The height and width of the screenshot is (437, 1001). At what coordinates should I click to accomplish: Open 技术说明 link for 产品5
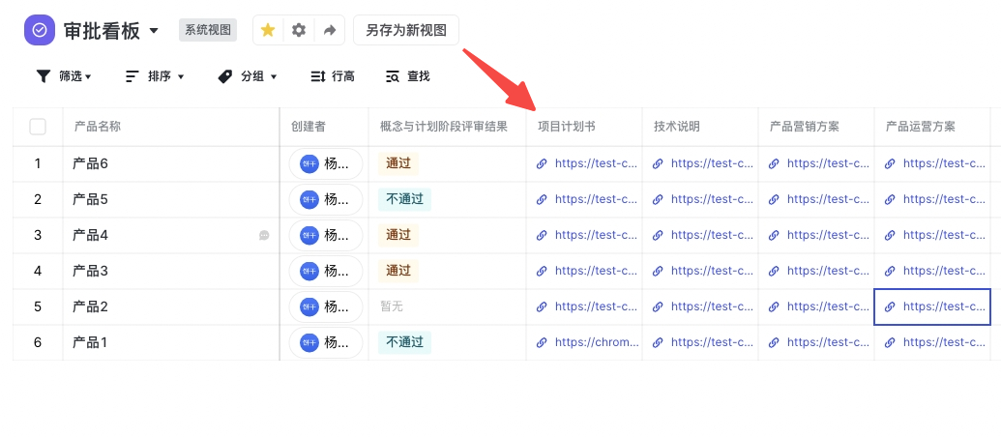[x=712, y=199]
